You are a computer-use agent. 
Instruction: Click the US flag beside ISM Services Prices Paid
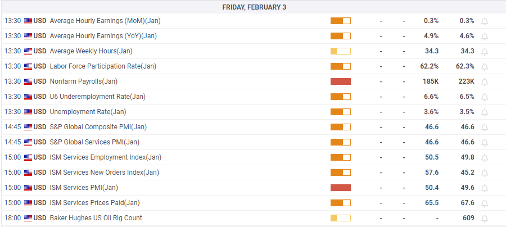(x=28, y=203)
